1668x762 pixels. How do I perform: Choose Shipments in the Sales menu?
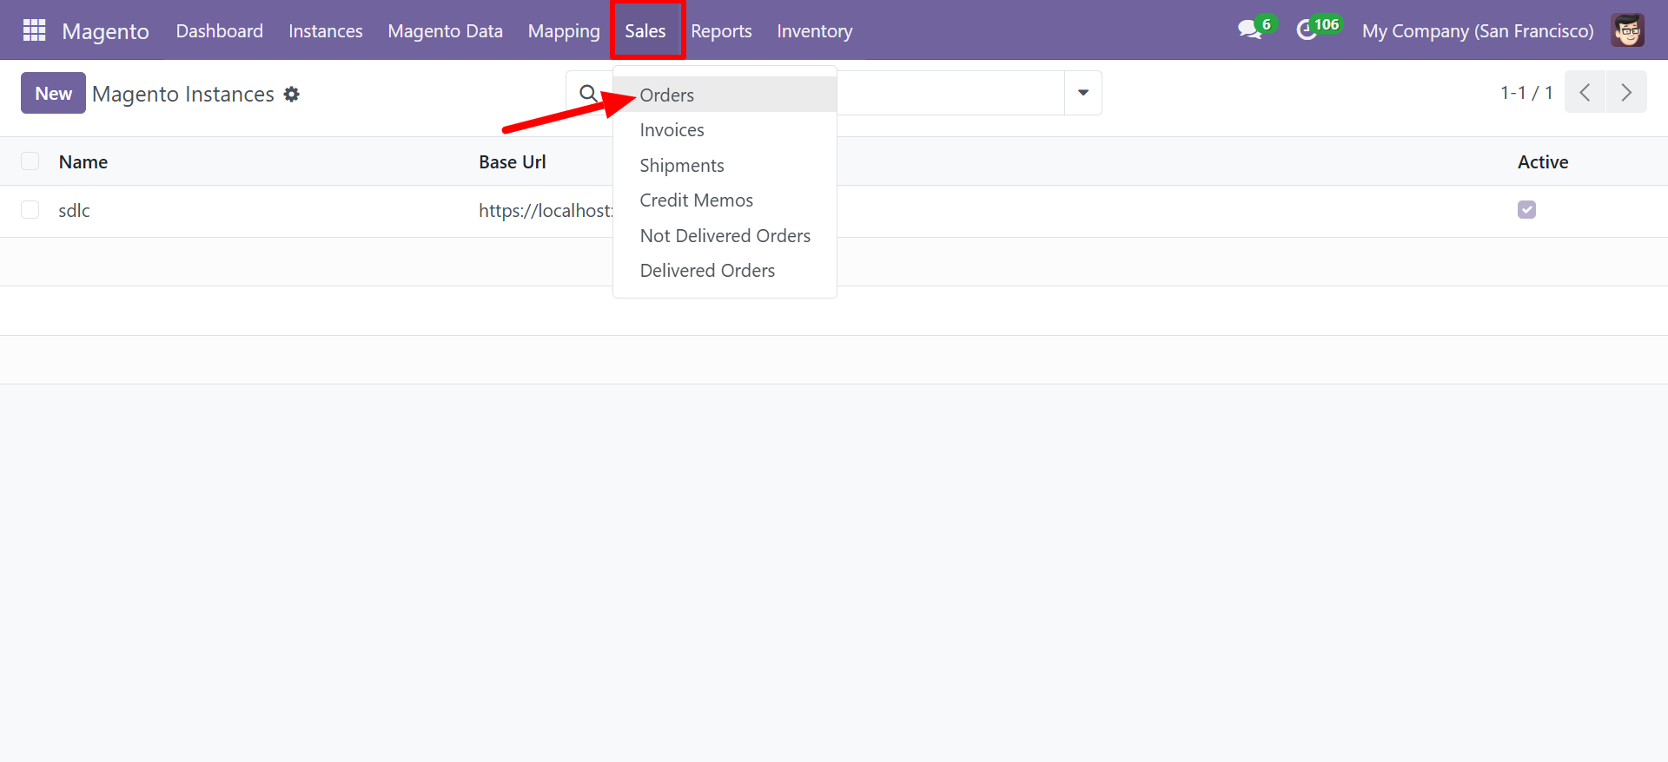pos(725,165)
